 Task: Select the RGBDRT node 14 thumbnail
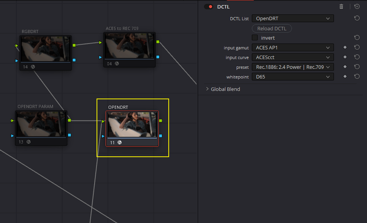point(46,49)
